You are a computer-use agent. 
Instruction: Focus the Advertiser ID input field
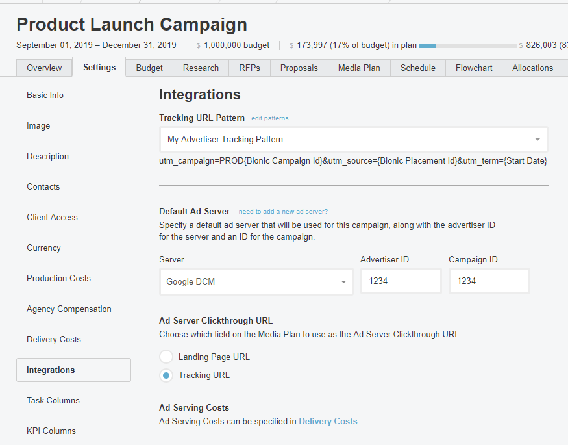pyautogui.click(x=401, y=281)
